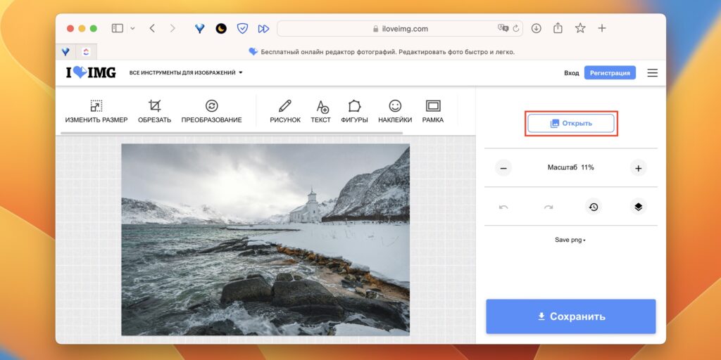Click the Сохранить button

tap(570, 316)
